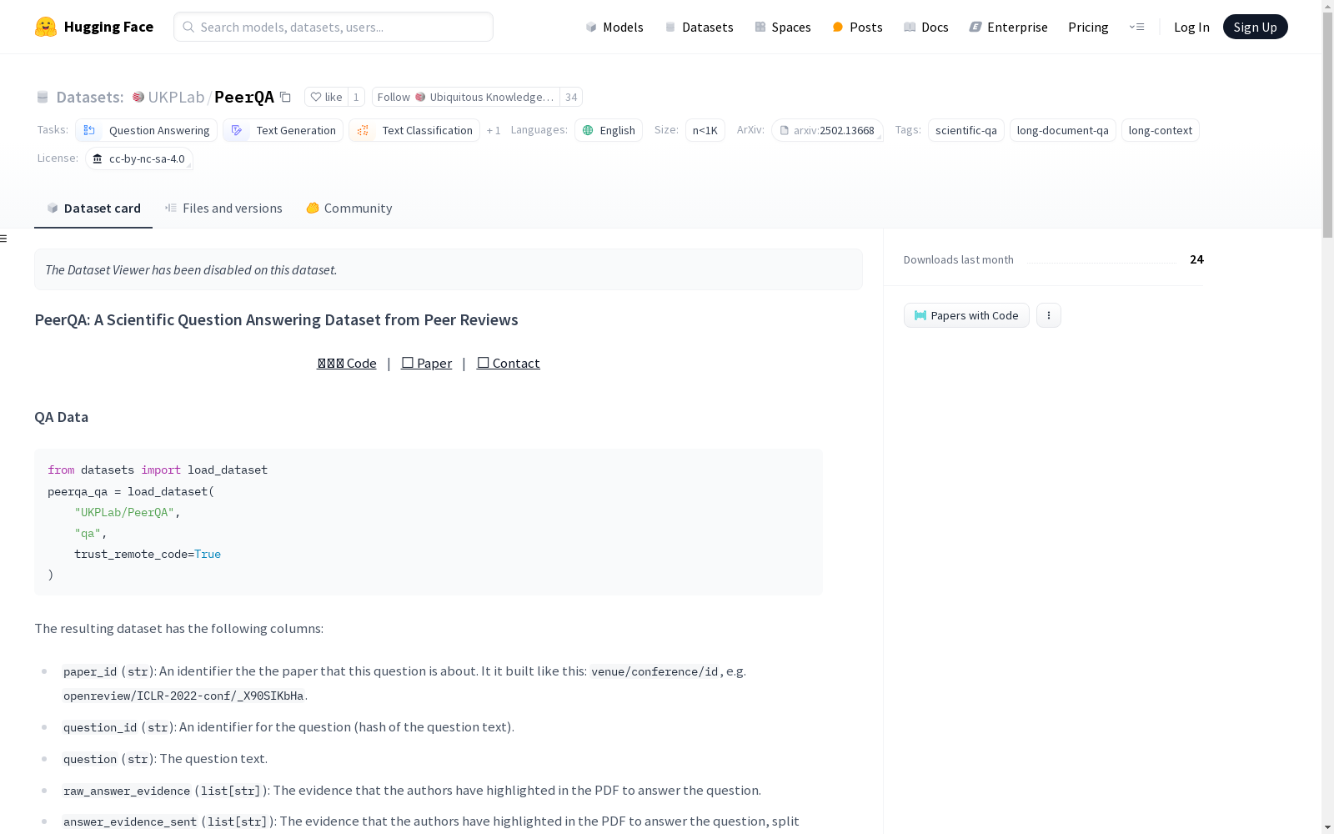This screenshot has width=1334, height=834.
Task: Open the table of contents icon
Action: 4,239
